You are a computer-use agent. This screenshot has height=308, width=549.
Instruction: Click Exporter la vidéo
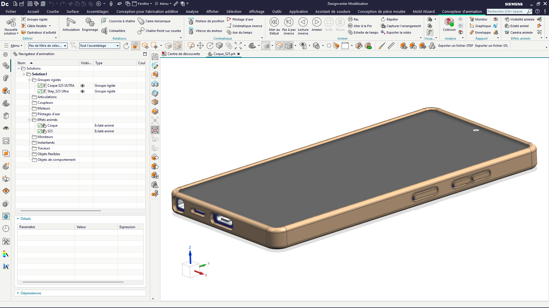(x=396, y=33)
